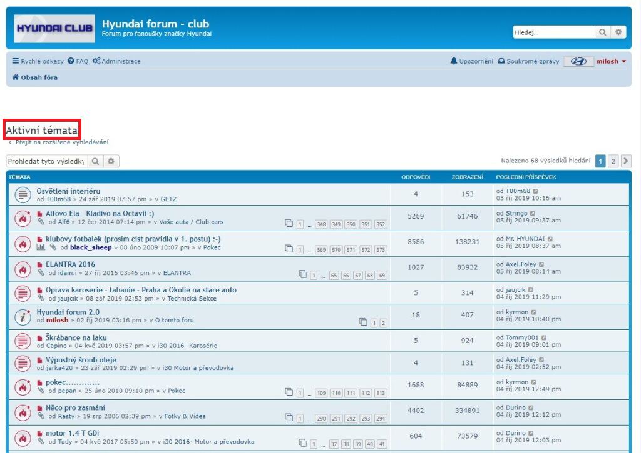Open topic Hyundai forum 2.0
Viewport: 641px width, 453px height.
(68, 312)
